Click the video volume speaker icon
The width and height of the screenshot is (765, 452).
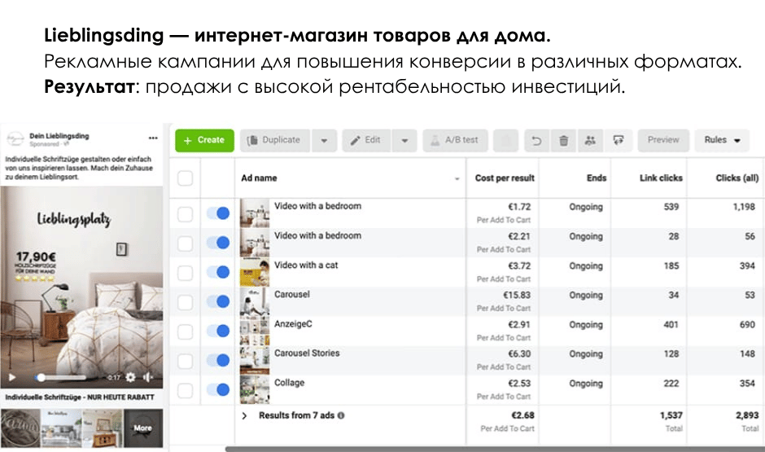tap(148, 377)
